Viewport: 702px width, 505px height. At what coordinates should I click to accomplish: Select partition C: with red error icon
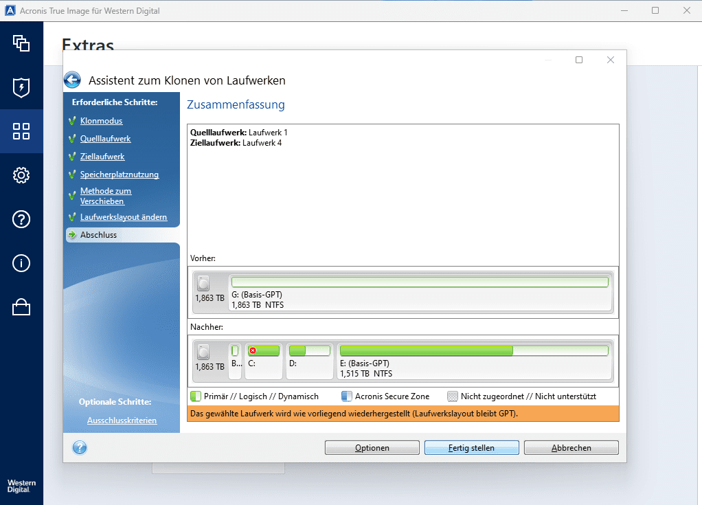point(264,361)
